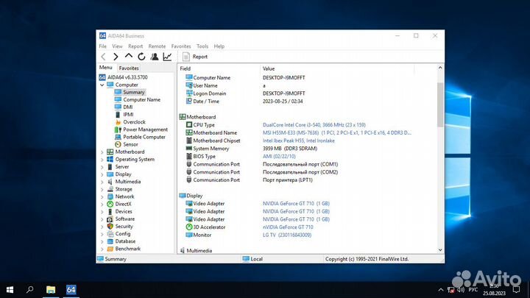530x298 pixels.
Task: Open the Overclock page in the tree
Action: tap(134, 122)
